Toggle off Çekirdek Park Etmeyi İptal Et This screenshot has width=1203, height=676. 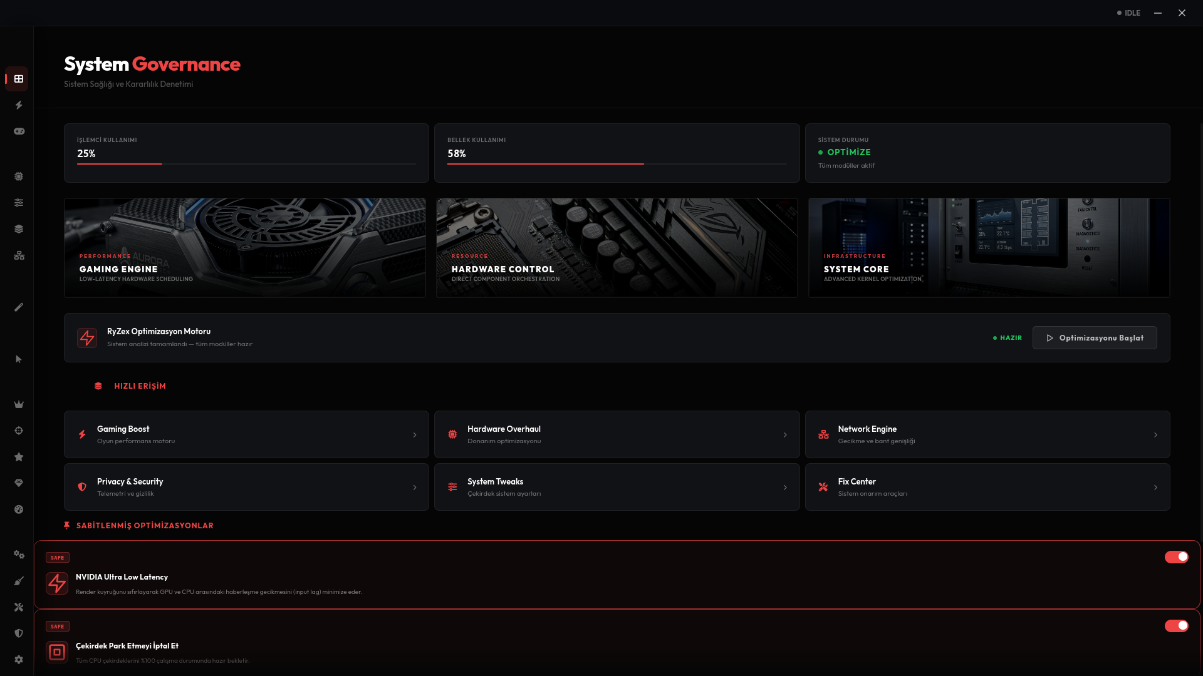pyautogui.click(x=1176, y=626)
